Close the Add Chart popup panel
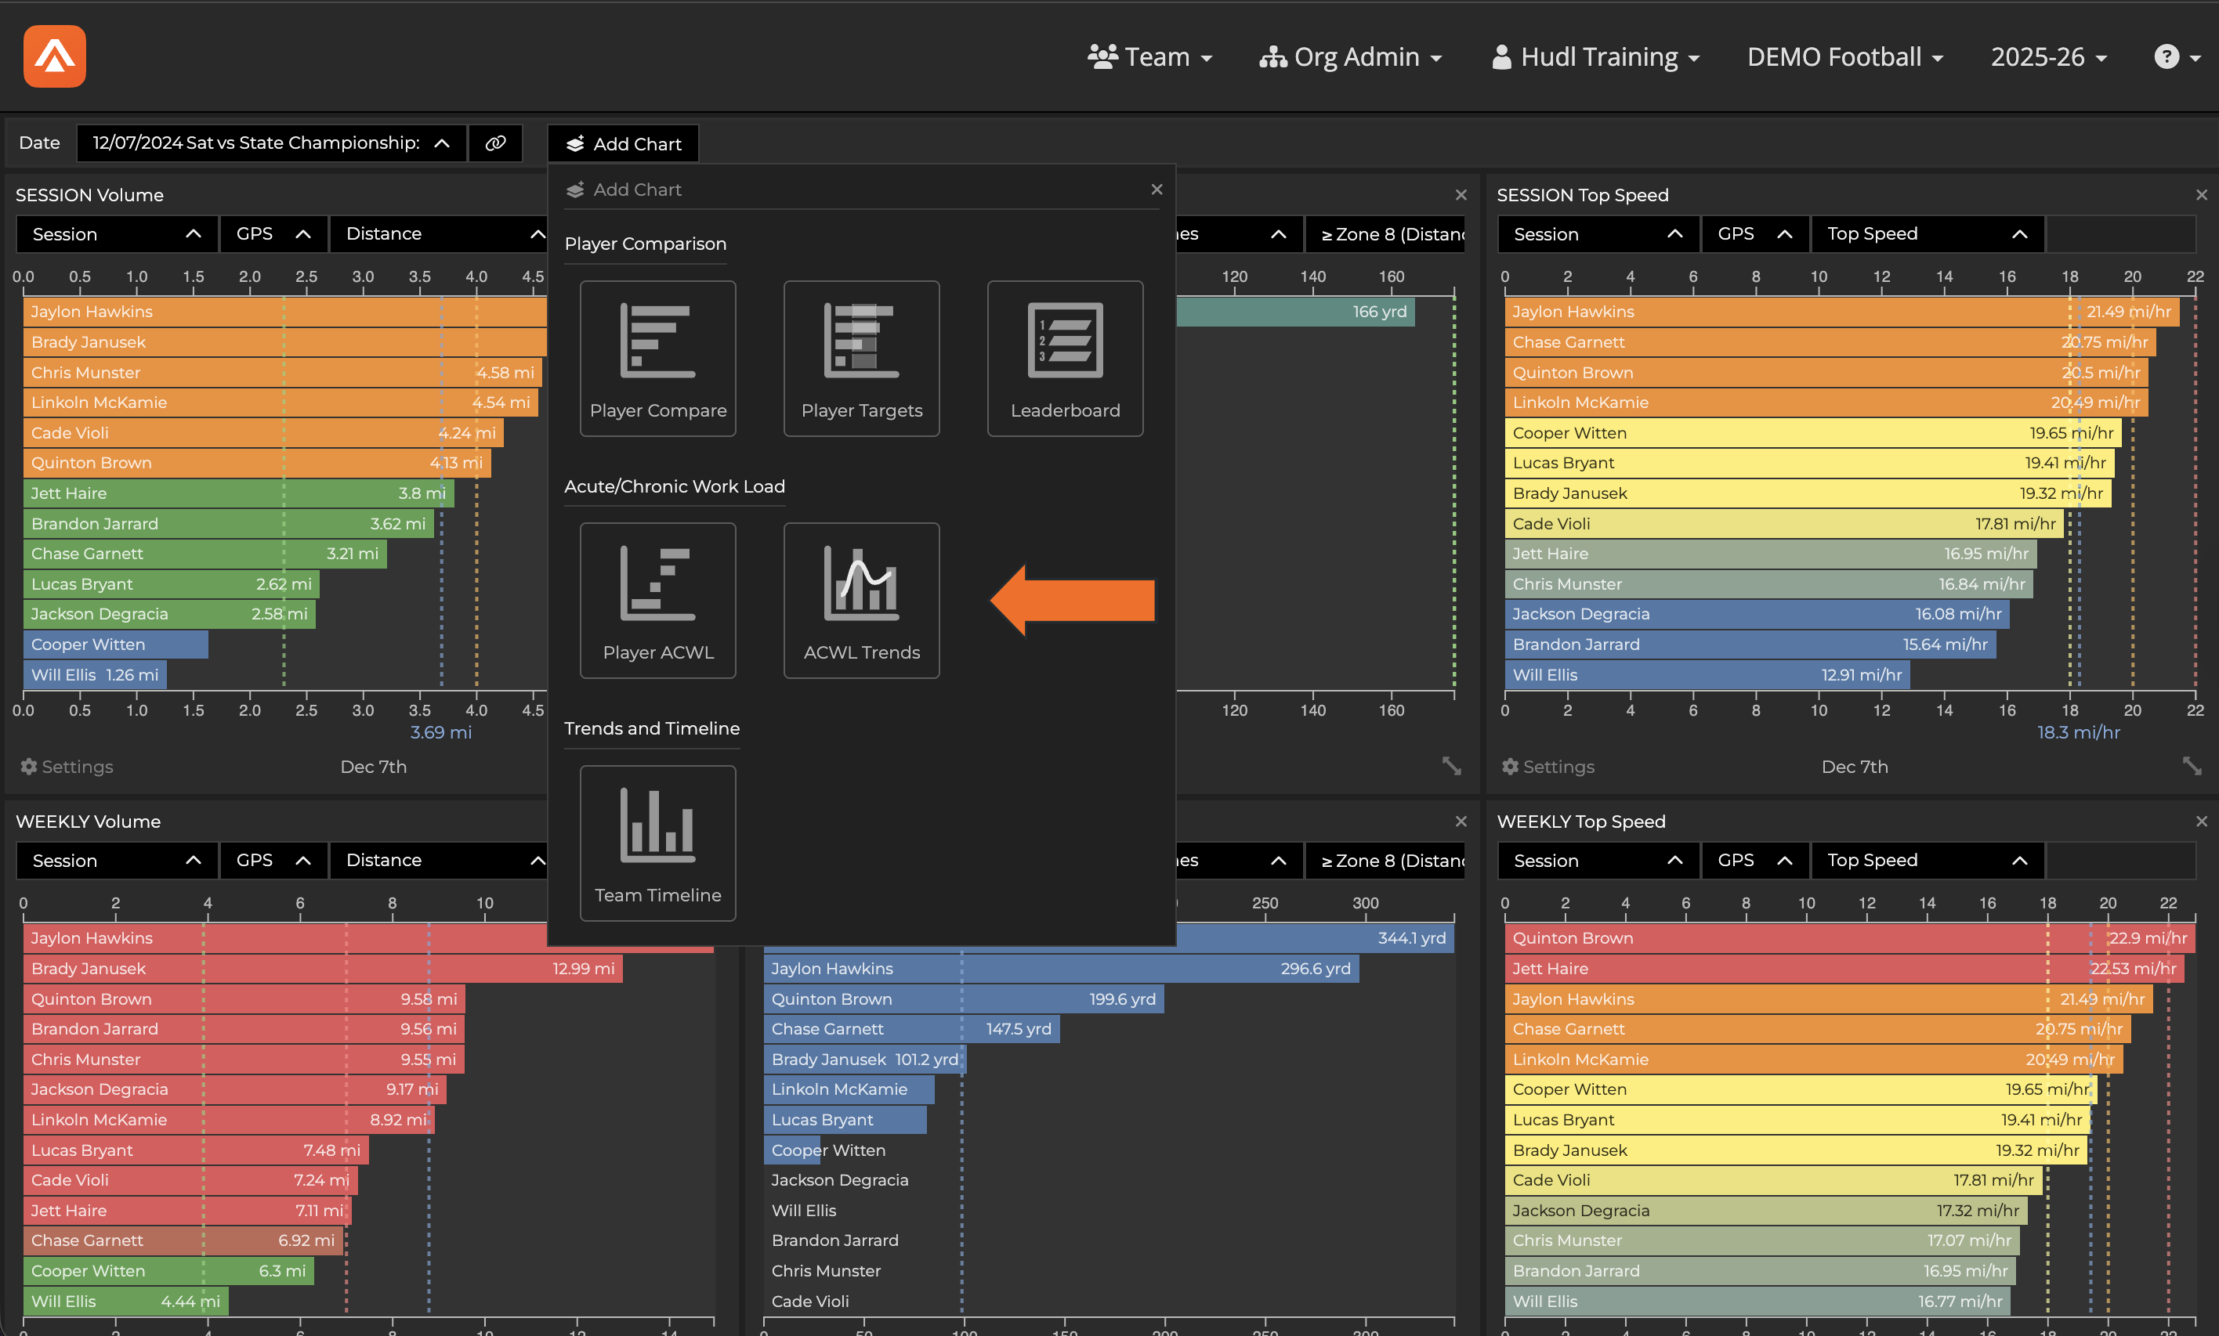Viewport: 2219px width, 1336px height. (1157, 189)
